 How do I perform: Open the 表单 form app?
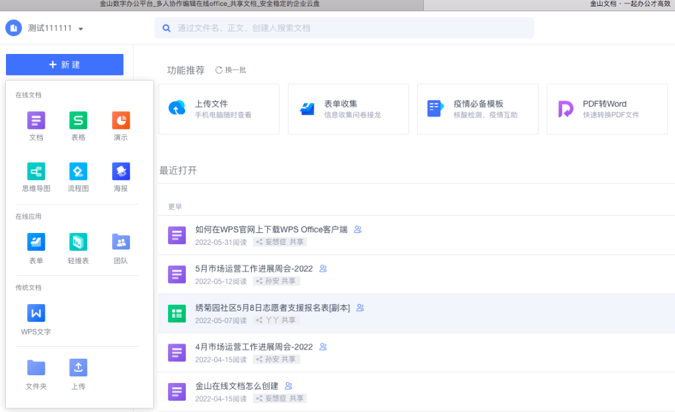pyautogui.click(x=36, y=248)
